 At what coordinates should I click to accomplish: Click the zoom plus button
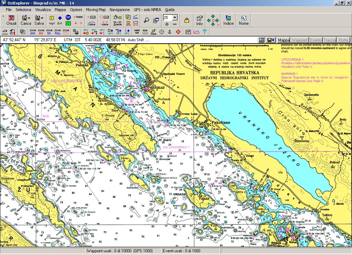[167, 24]
